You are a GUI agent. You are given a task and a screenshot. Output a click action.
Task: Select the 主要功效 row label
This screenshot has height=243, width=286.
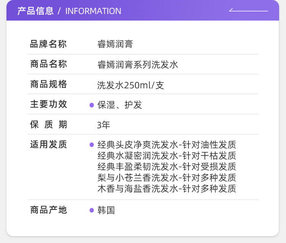coord(48,104)
